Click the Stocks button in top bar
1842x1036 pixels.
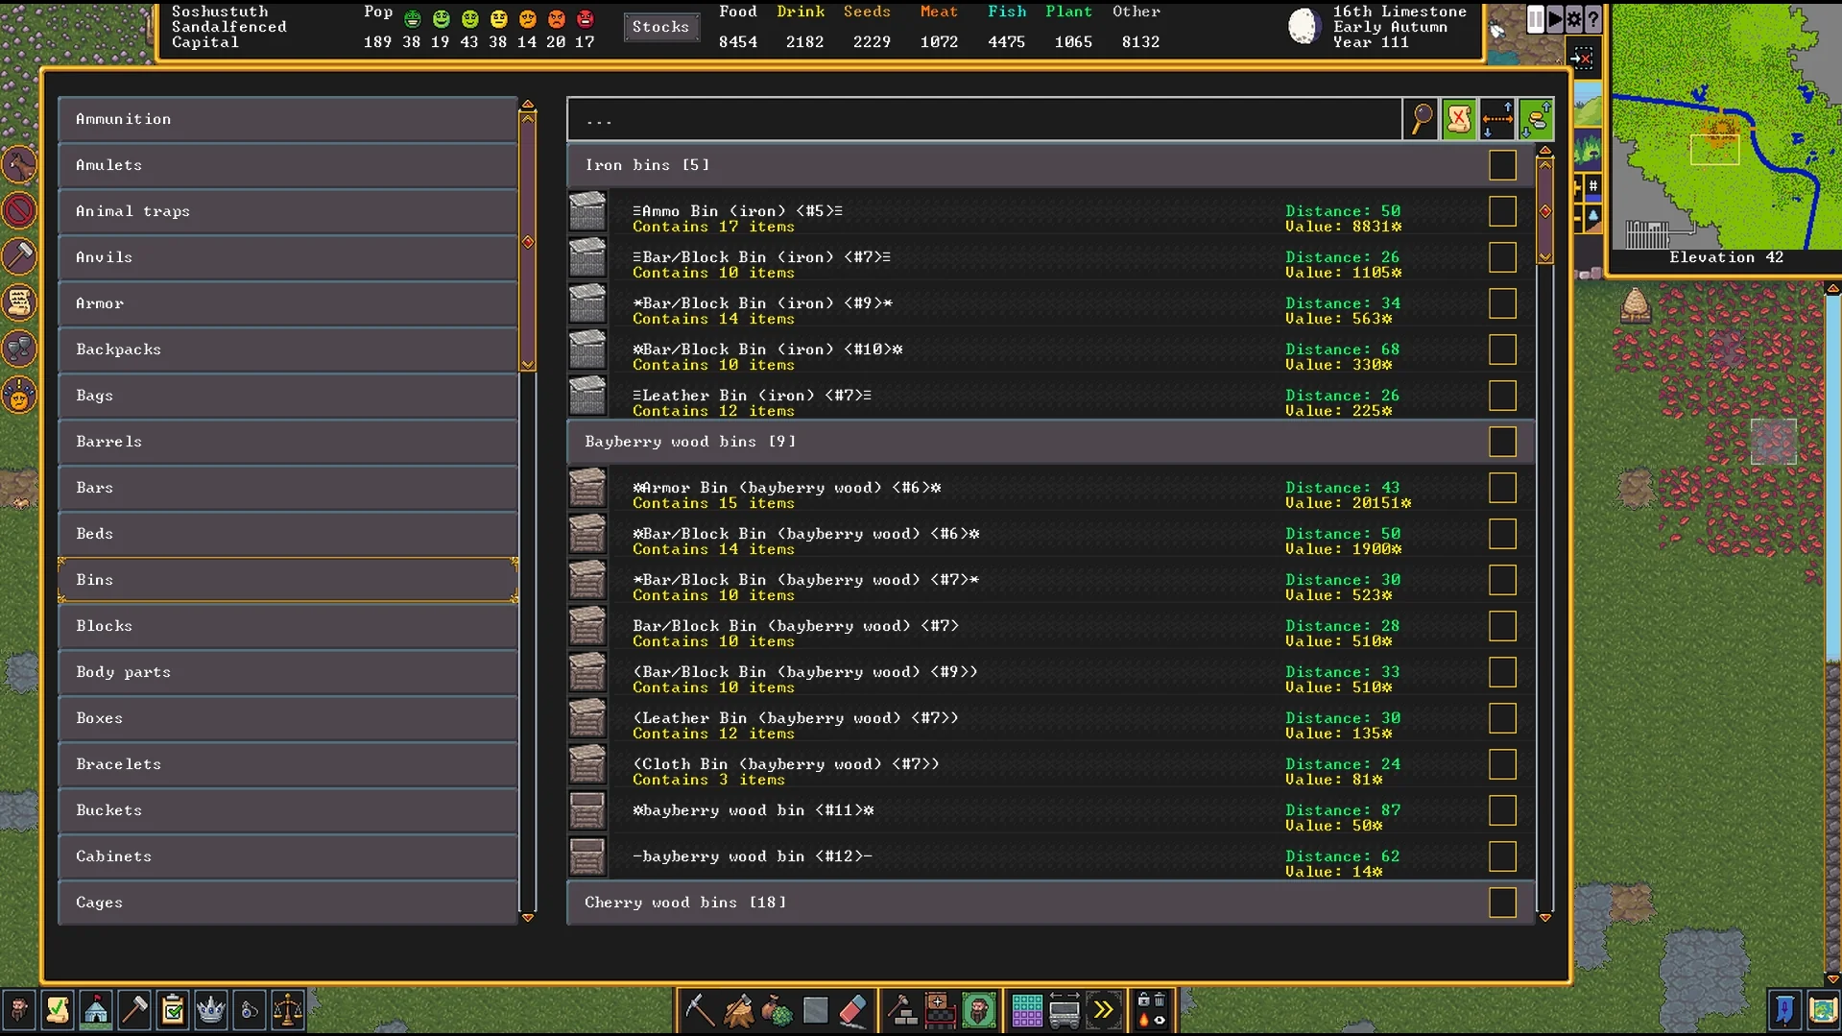click(660, 27)
